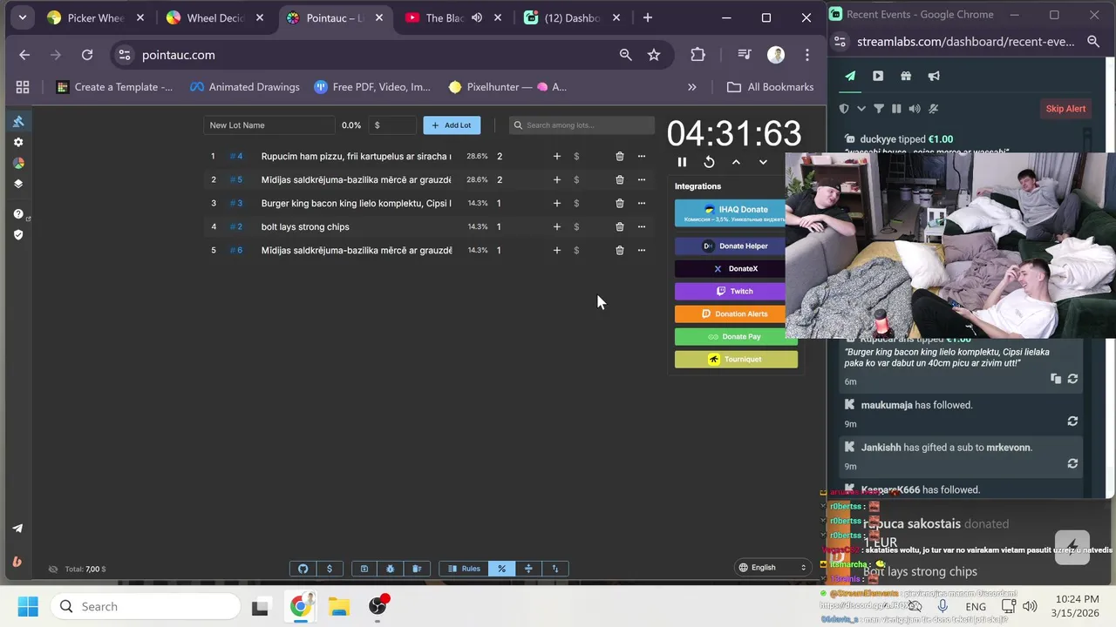Viewport: 1116px width, 627px height.
Task: Open the wheel chart page in sidebar
Action: click(18, 163)
